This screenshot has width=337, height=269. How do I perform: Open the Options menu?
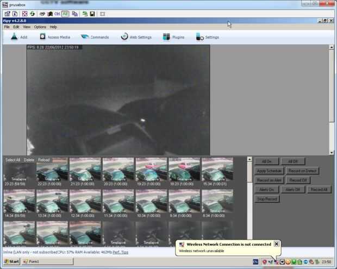coord(40,27)
